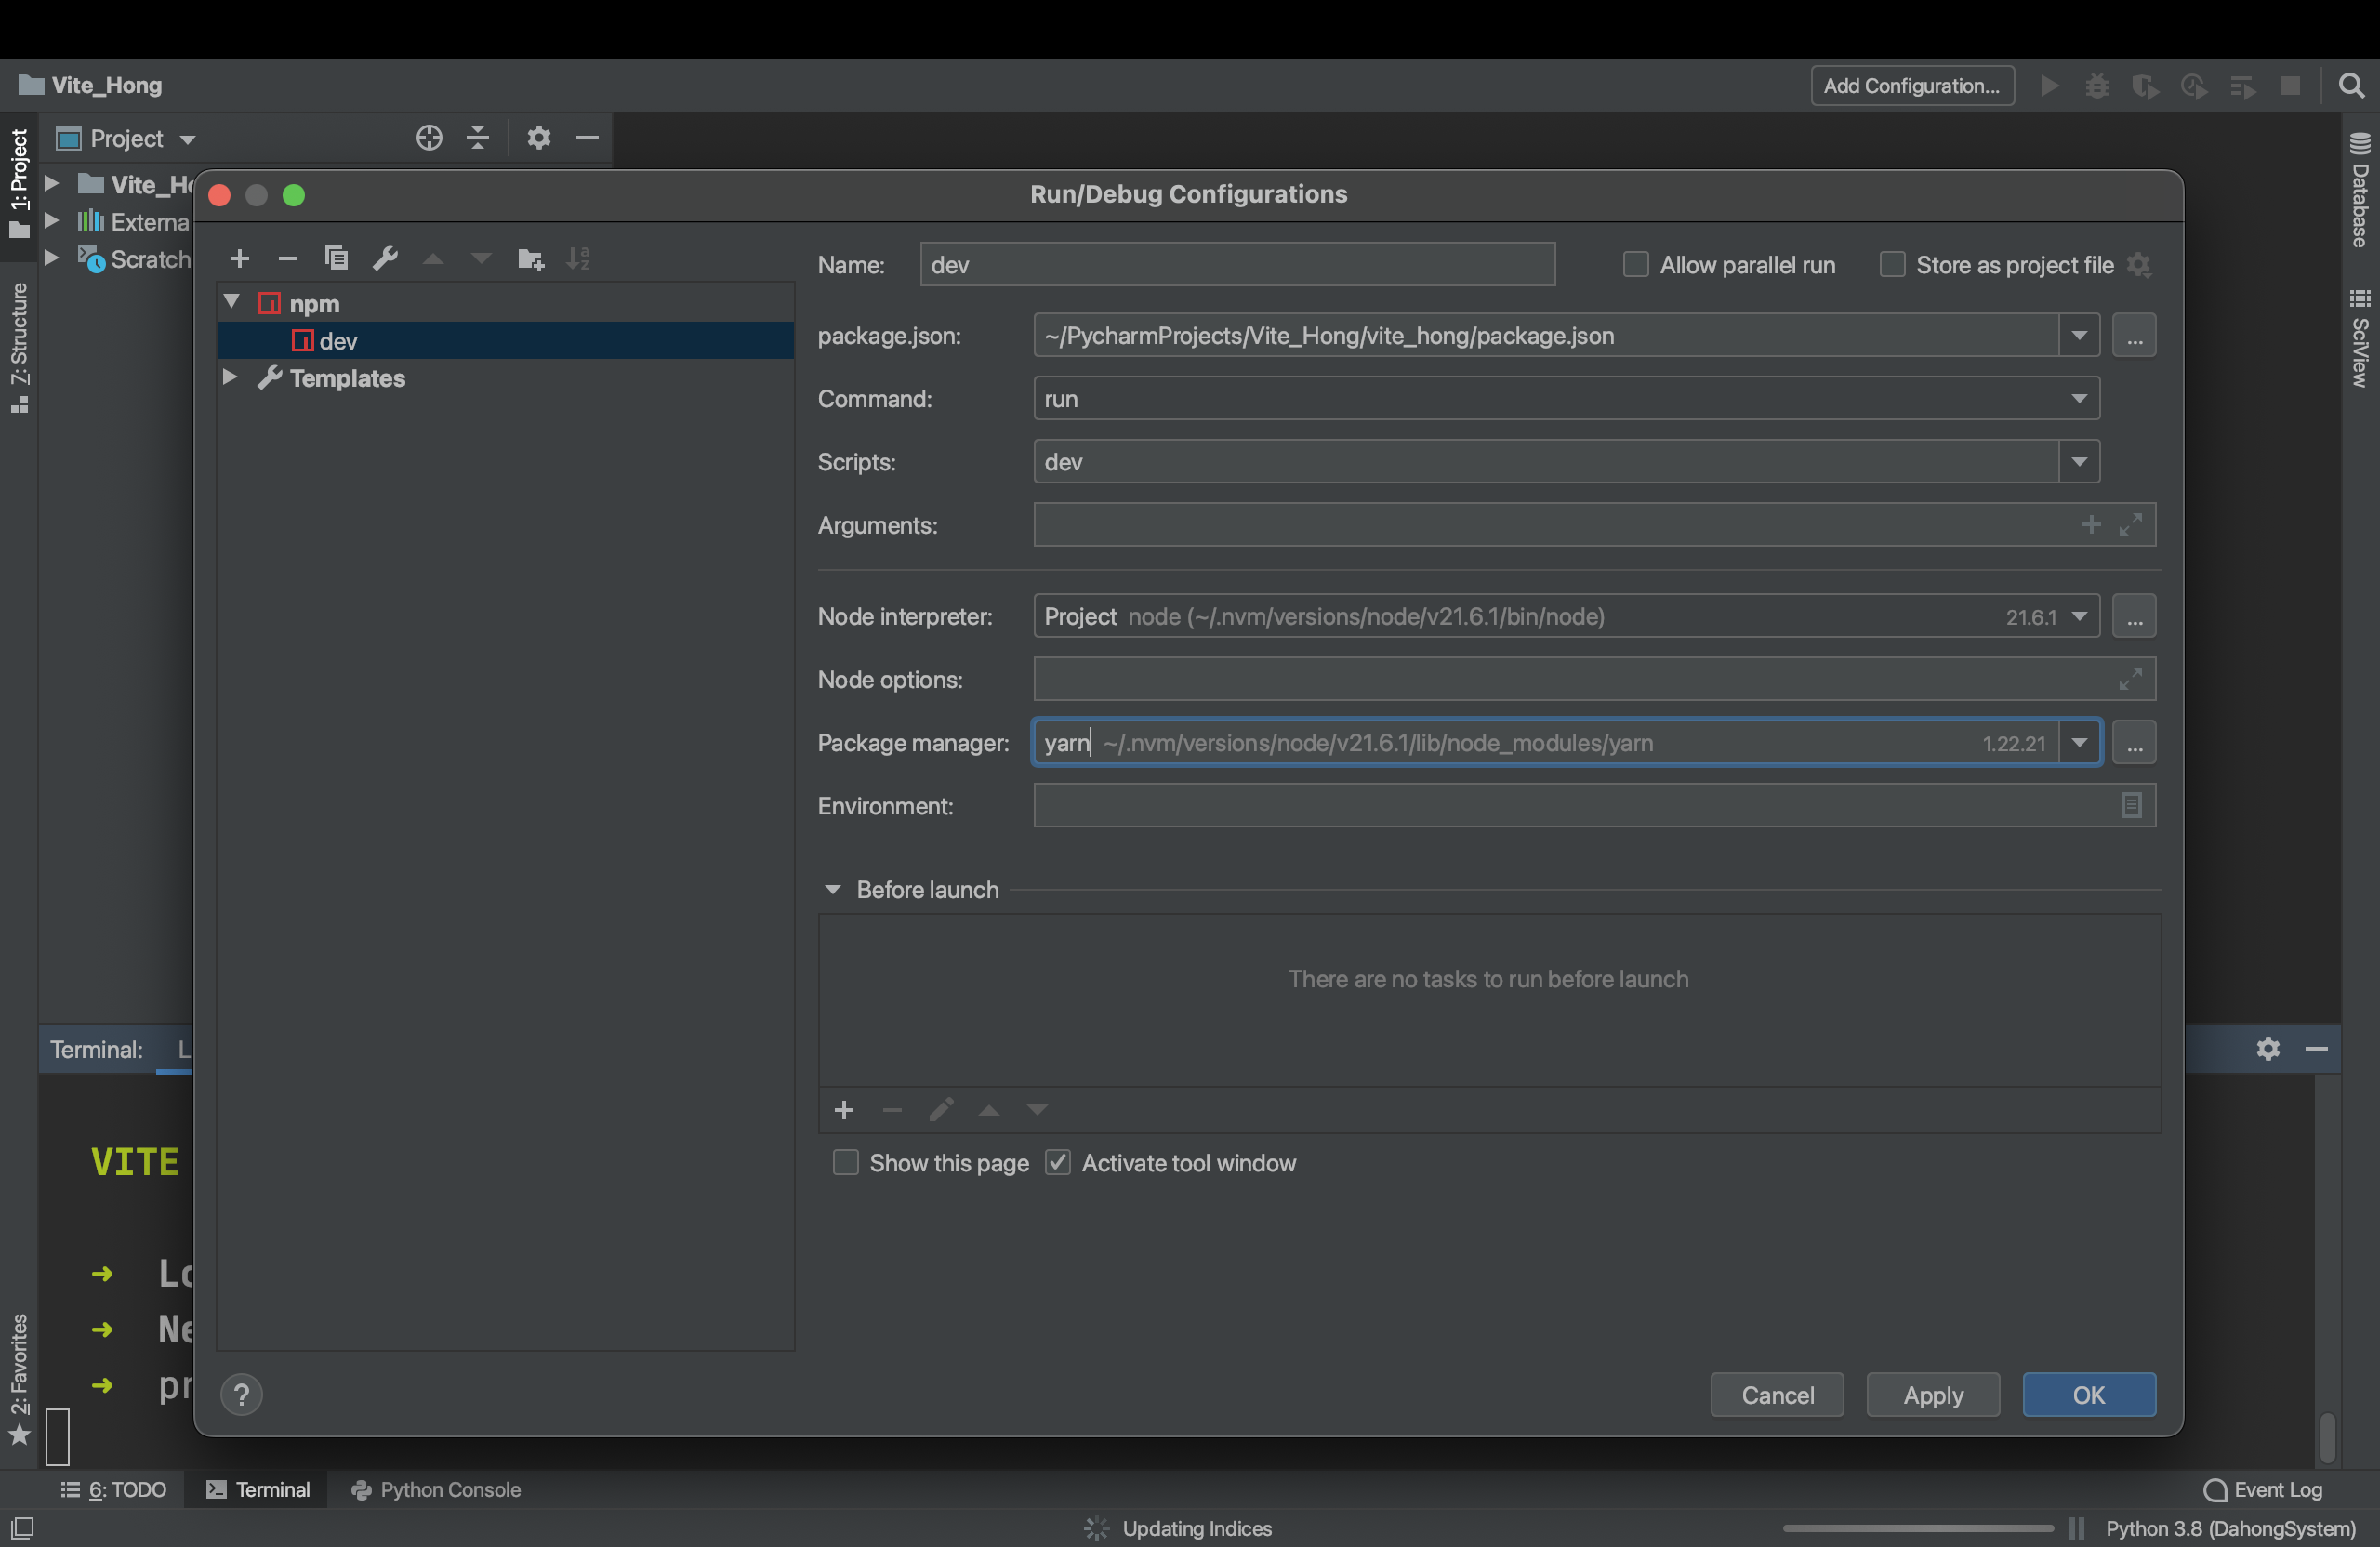
Task: Locate file in Project panel target icon
Action: coord(429,138)
